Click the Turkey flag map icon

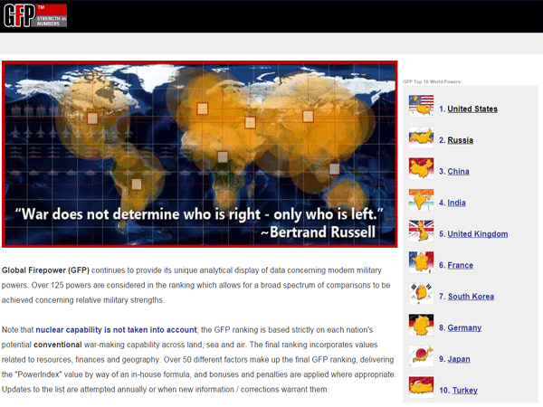point(421,388)
